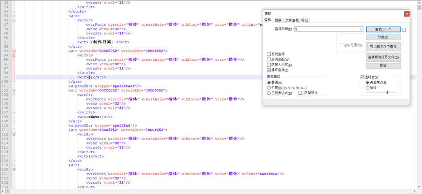
Task: Collapse red fold marker at line 94
Action: [14, 55]
